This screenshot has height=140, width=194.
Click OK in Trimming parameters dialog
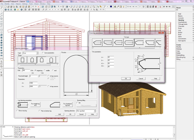click(x=126, y=79)
